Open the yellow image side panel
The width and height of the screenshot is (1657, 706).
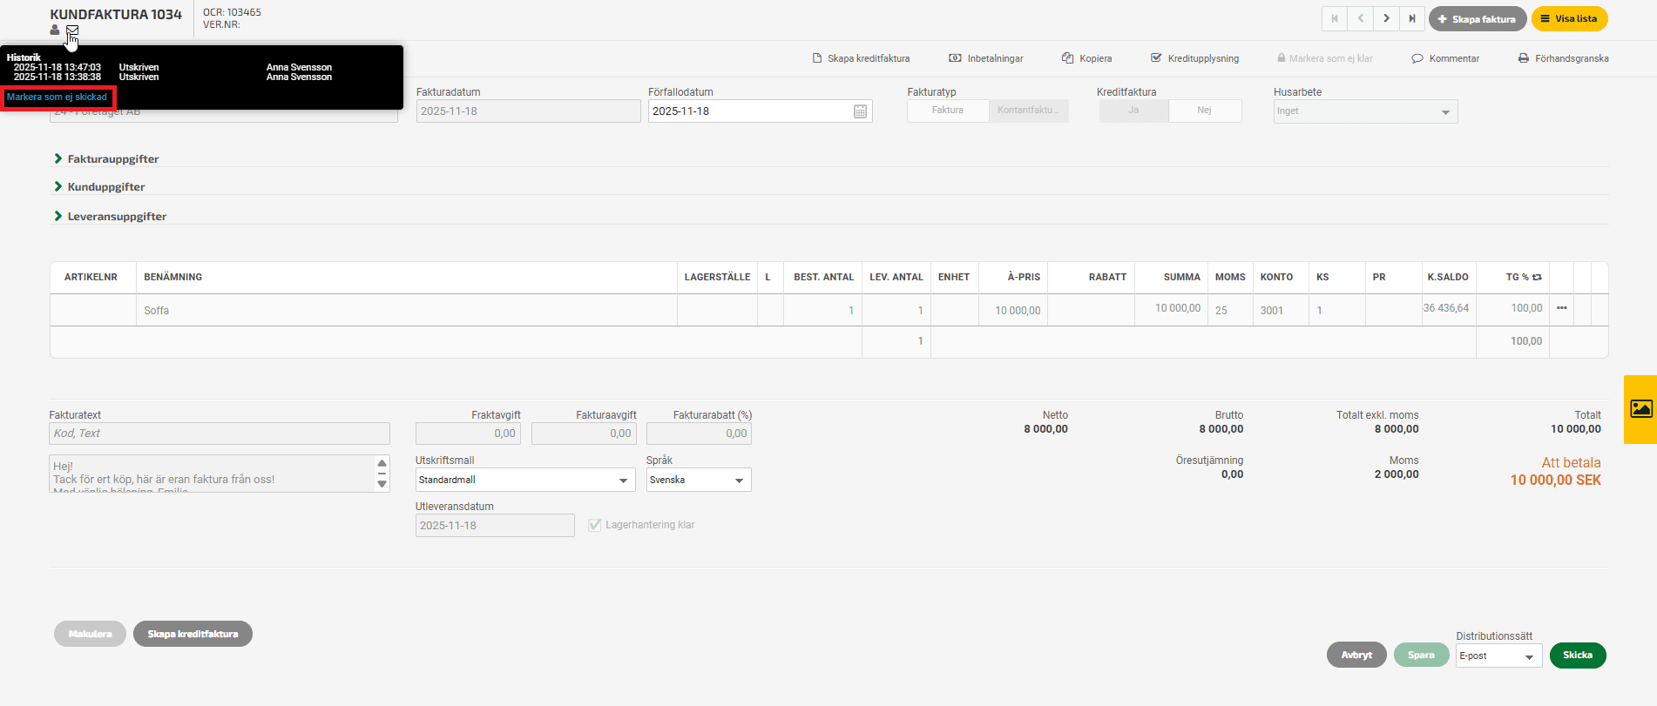pyautogui.click(x=1640, y=409)
